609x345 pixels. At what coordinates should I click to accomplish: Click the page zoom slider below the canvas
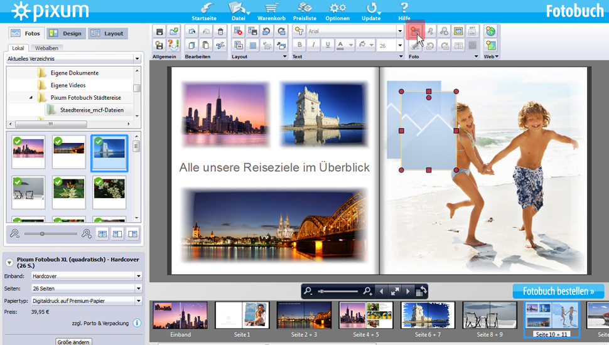click(339, 291)
